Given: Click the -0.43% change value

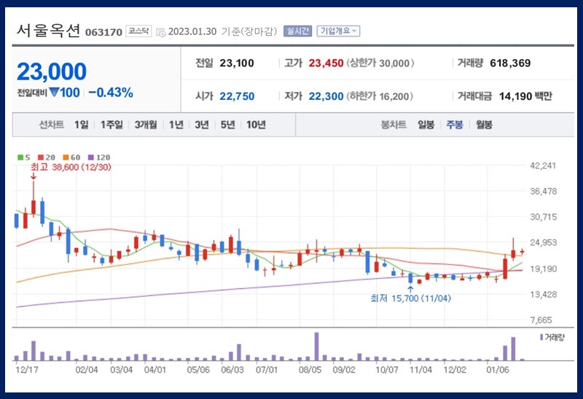Looking at the screenshot, I should (x=111, y=93).
